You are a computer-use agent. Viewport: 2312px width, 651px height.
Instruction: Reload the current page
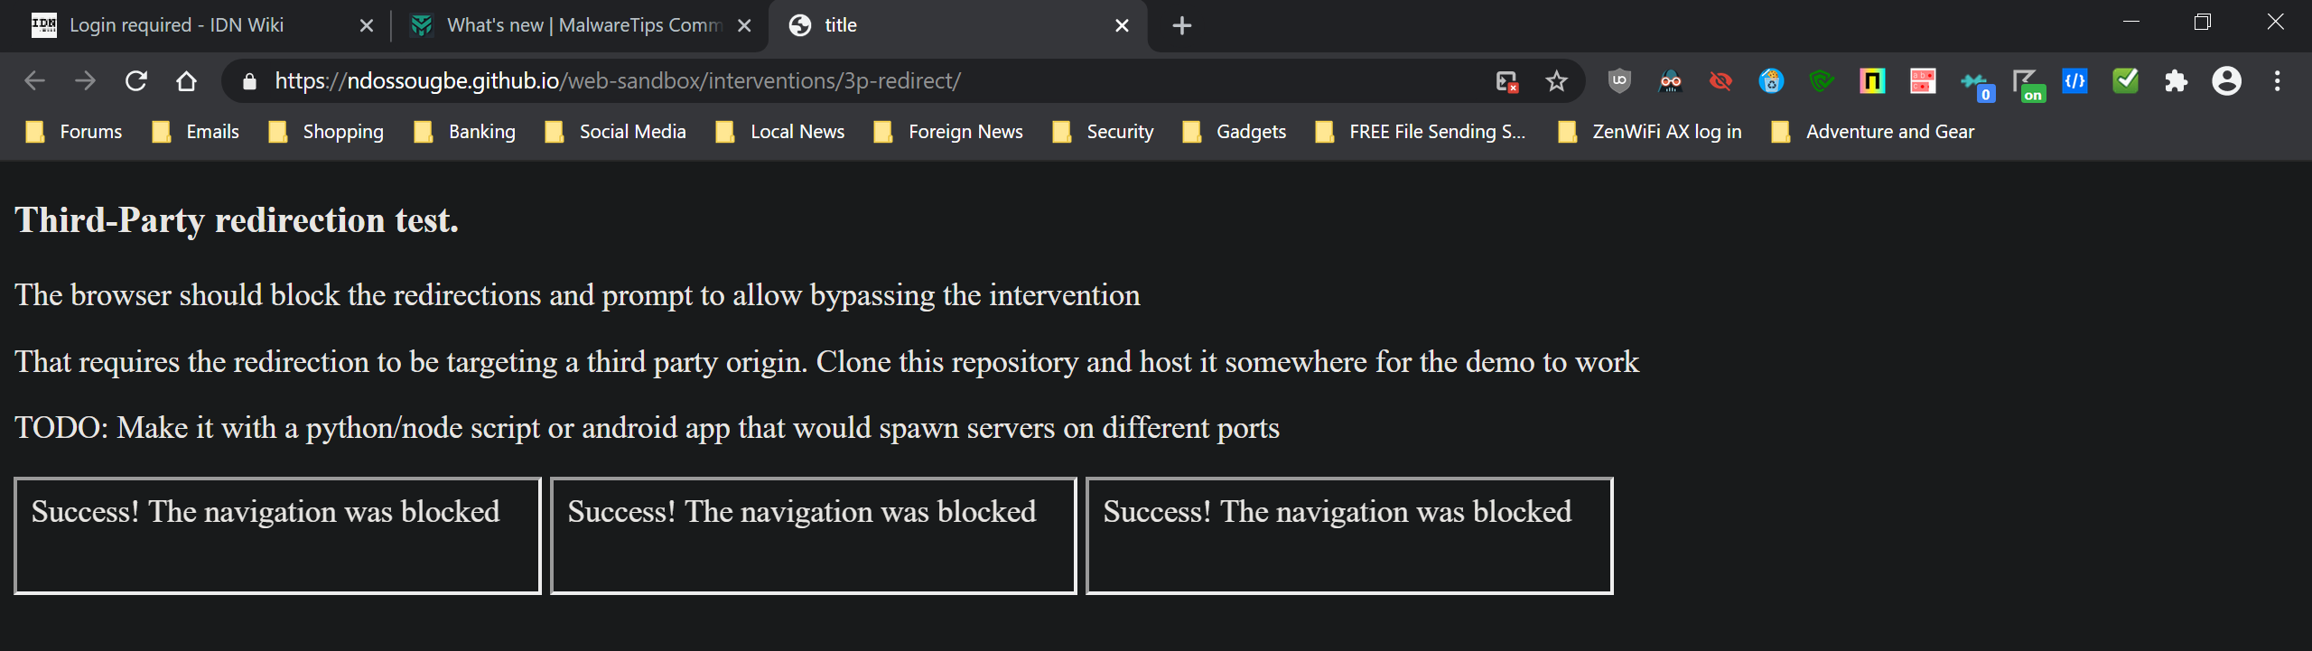[x=136, y=81]
